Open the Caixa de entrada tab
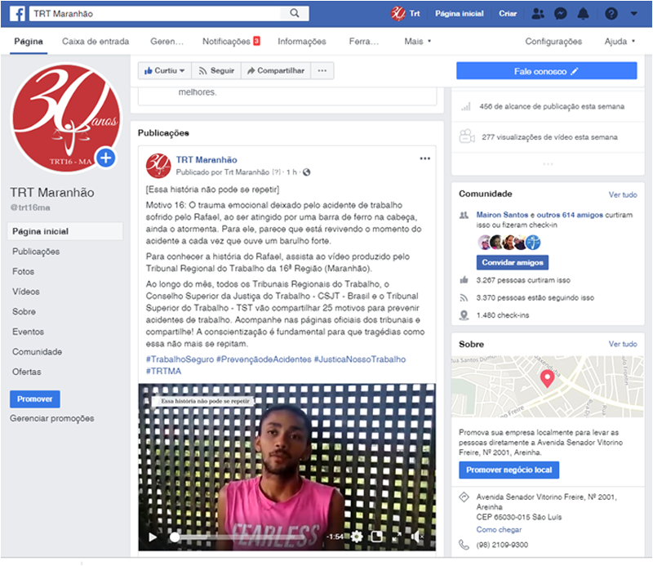653x566 pixels. [96, 42]
